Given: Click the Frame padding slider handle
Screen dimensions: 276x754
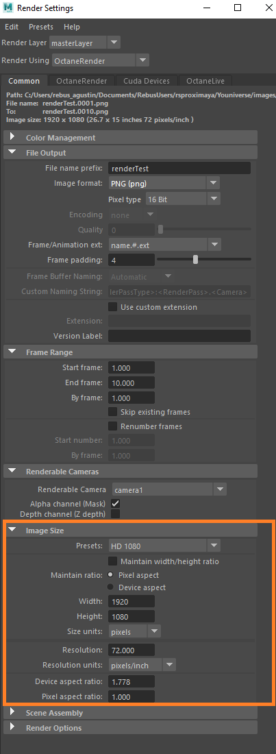Looking at the screenshot, I should 195,260.
